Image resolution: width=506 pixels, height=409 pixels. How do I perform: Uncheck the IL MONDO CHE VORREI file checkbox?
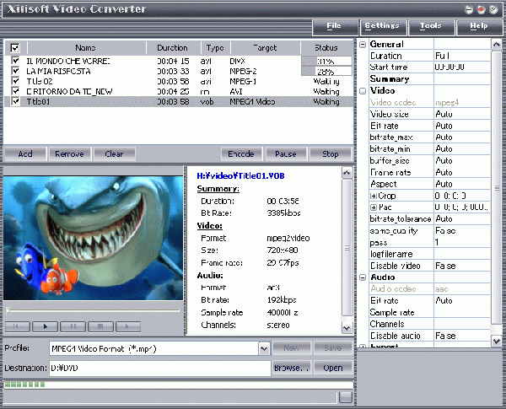[15, 62]
